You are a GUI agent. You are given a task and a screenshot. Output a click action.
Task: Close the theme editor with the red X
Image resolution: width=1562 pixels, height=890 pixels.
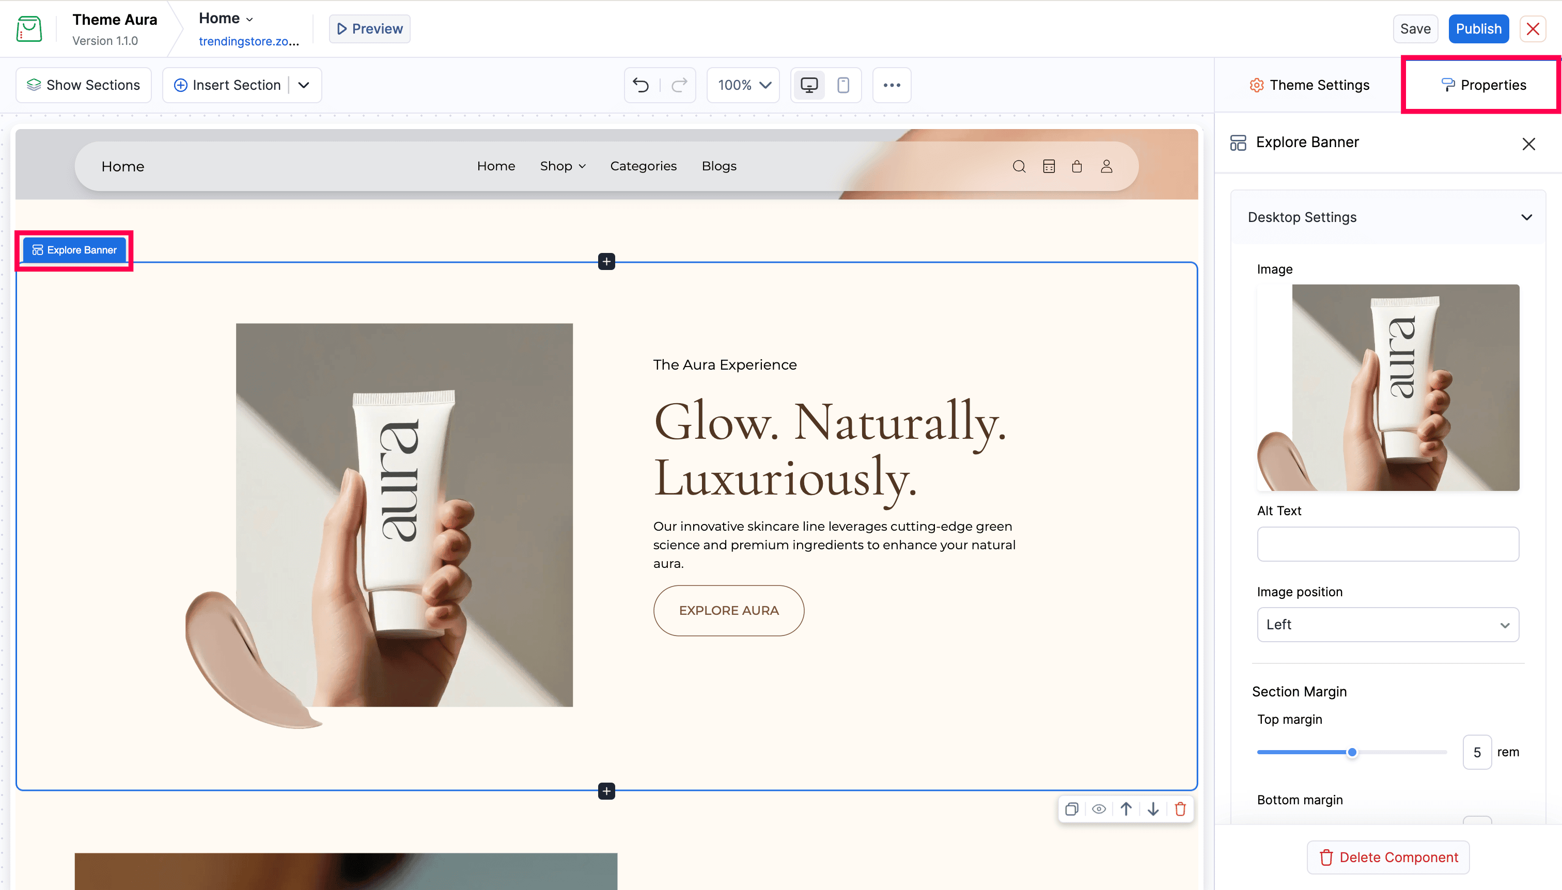1533,29
